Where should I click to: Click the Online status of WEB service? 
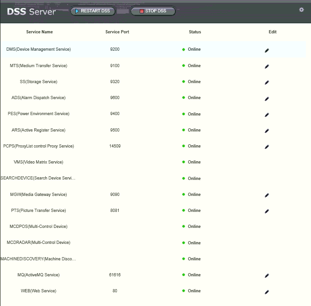[194, 291]
